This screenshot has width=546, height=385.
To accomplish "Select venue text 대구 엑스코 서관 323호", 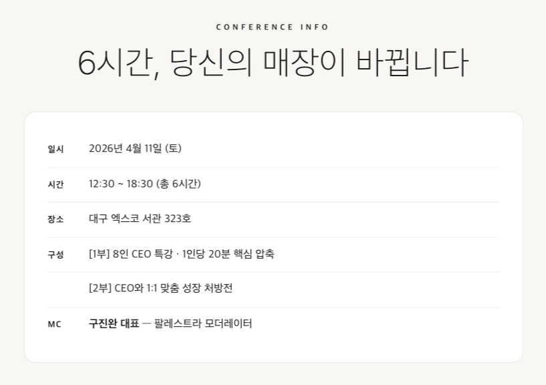I will [140, 219].
